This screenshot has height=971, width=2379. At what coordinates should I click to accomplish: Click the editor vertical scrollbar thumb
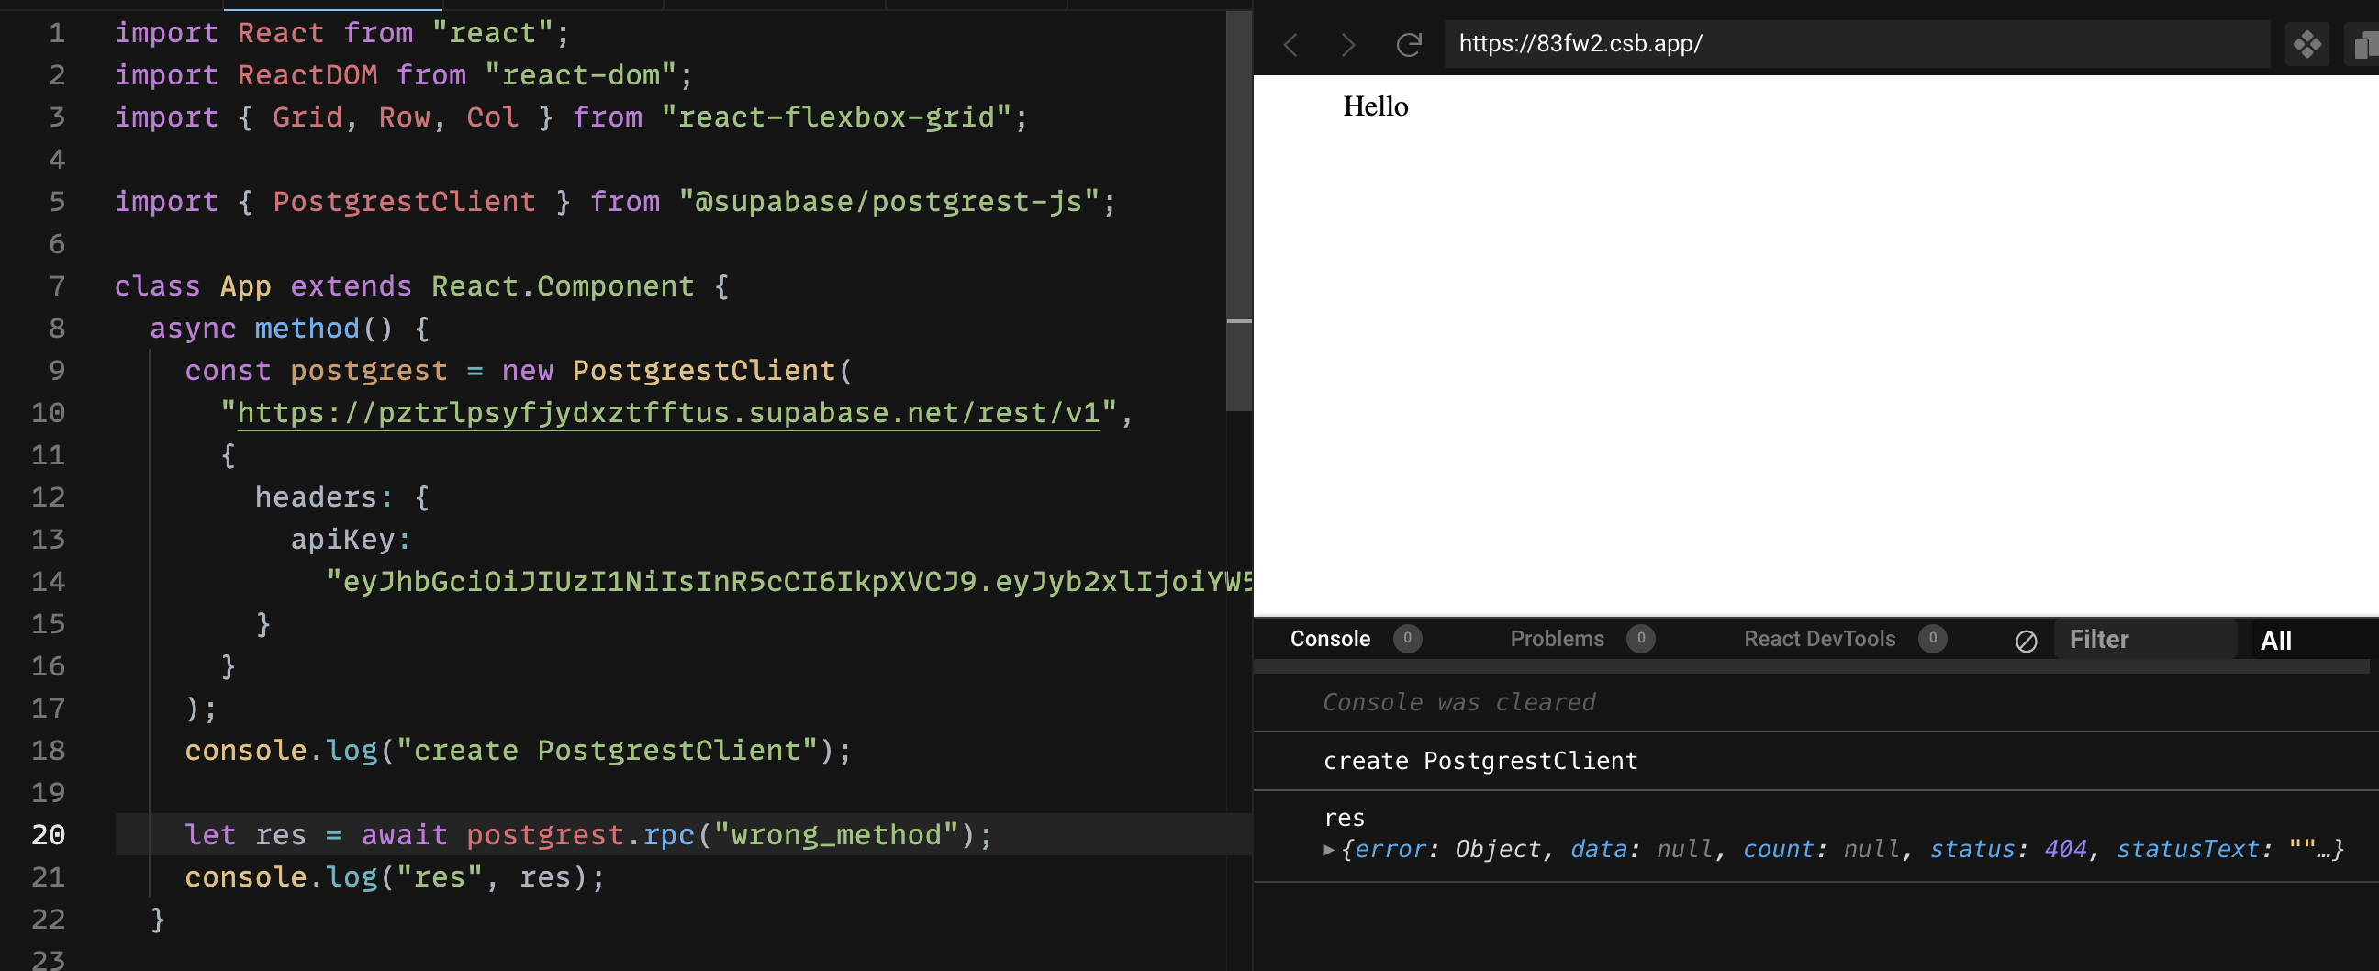pos(1238,213)
